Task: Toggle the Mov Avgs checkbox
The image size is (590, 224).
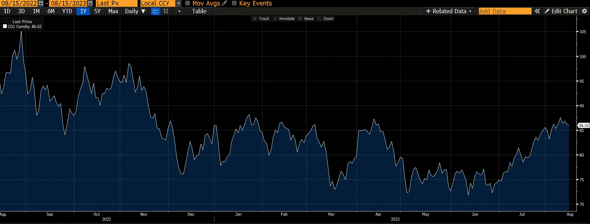Action: [x=187, y=3]
